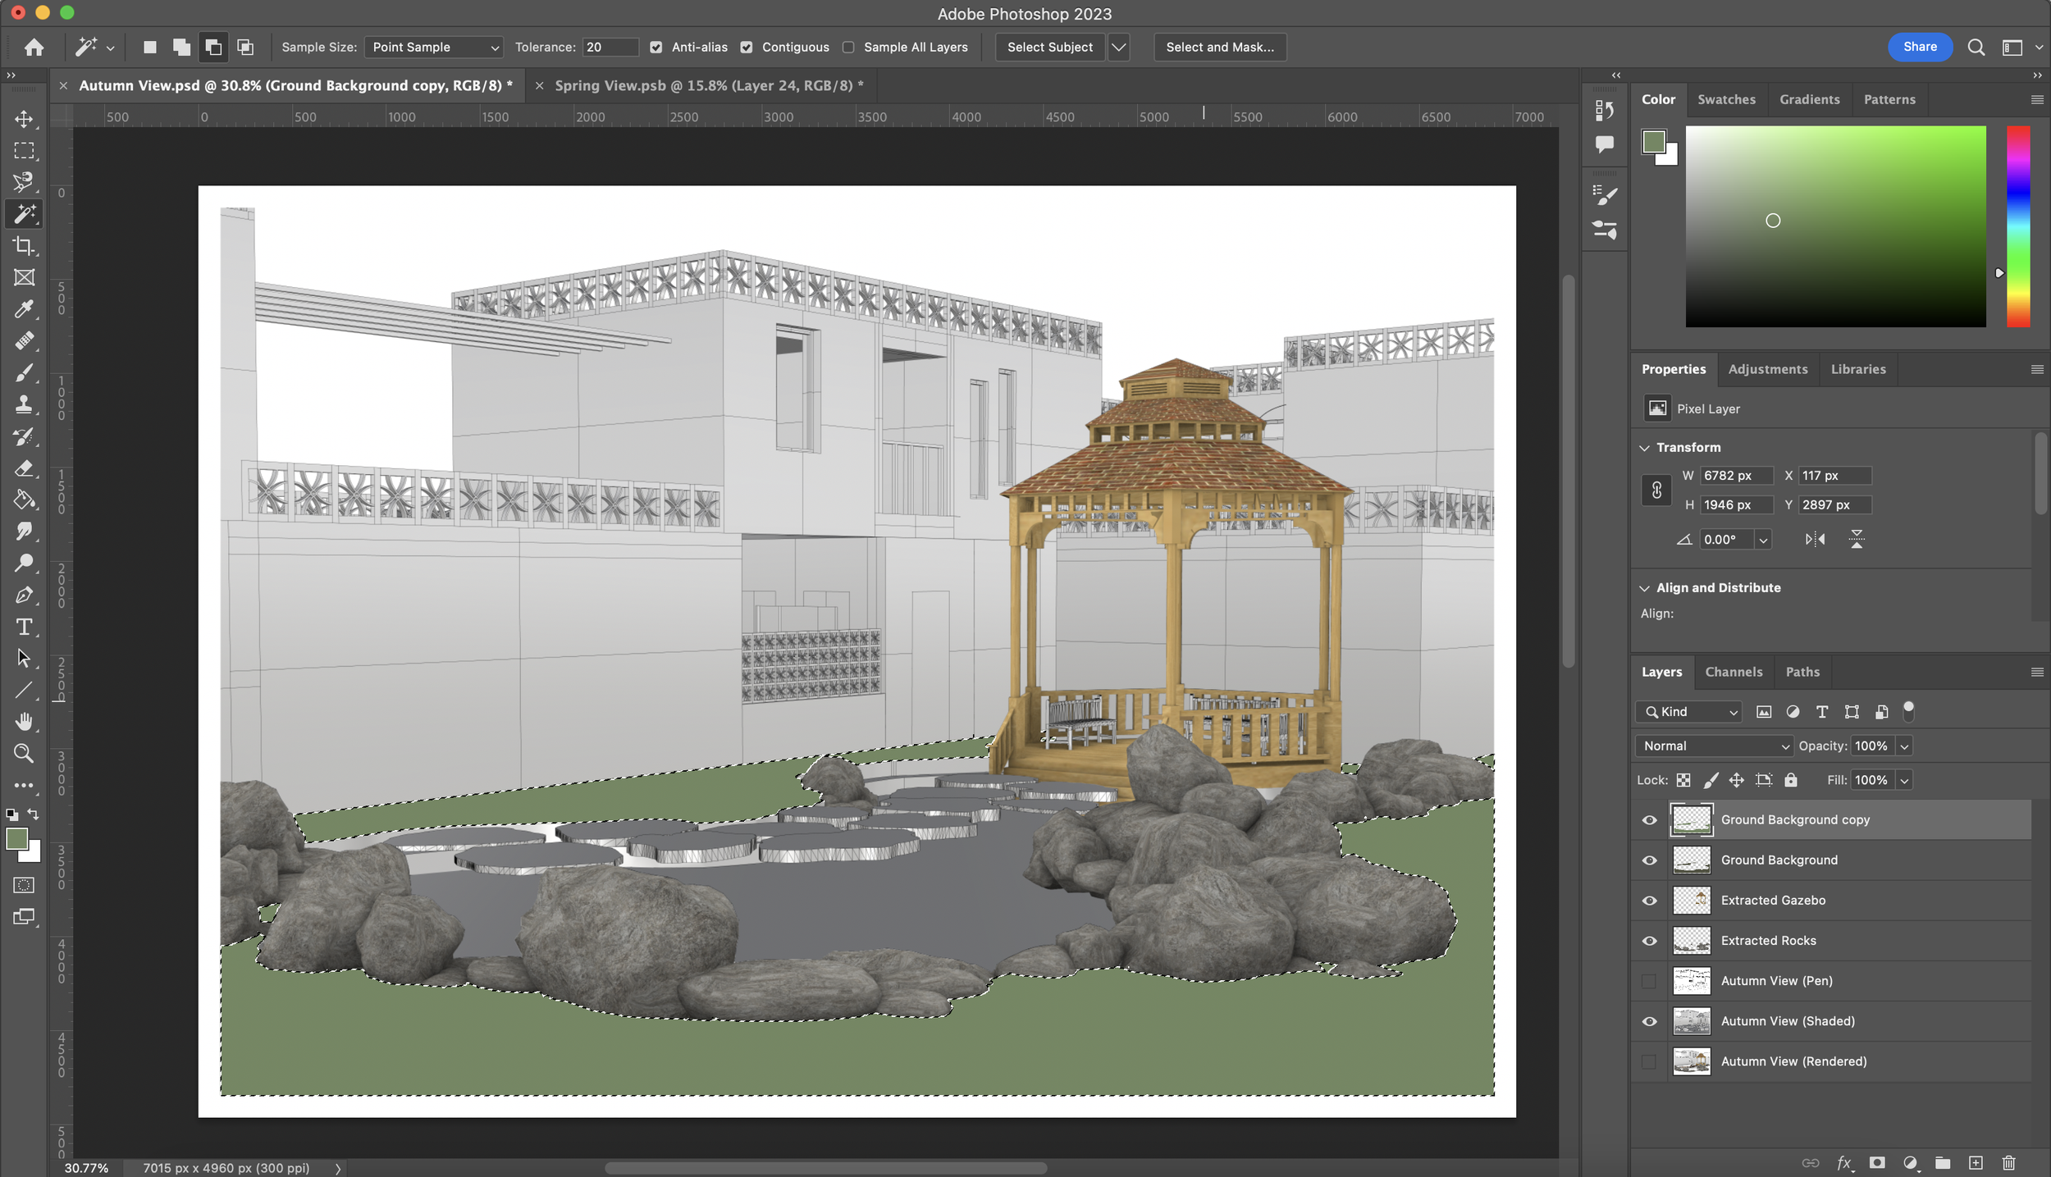The image size is (2051, 1177).
Task: Click the Select Subject button
Action: 1049,48
